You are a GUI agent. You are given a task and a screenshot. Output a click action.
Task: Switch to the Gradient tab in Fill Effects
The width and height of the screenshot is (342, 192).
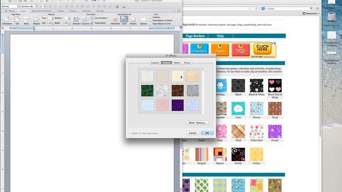[x=156, y=63]
